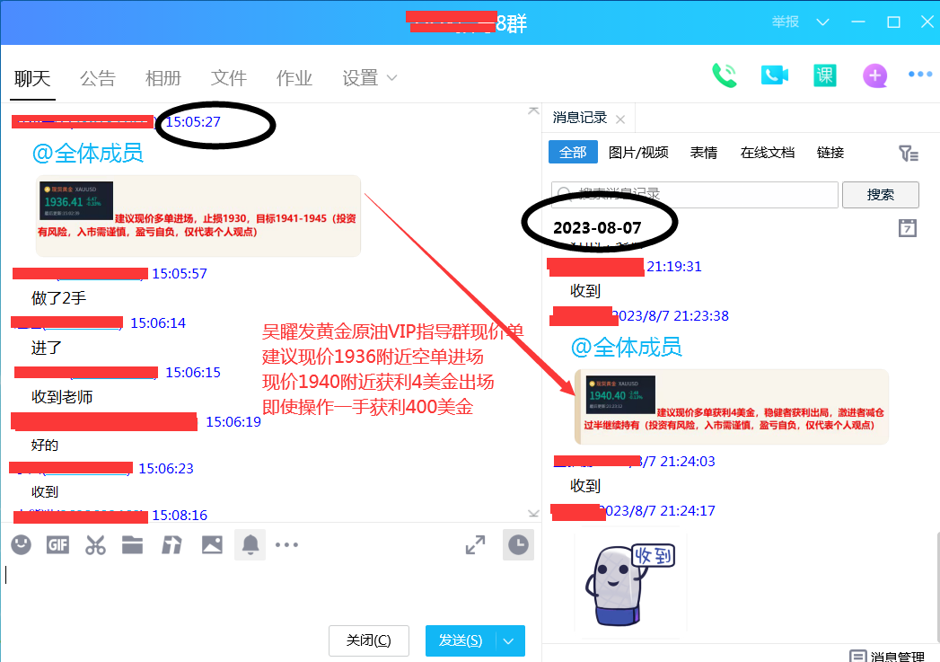
Task: Select the 图片/视频 filter tab
Action: point(638,153)
